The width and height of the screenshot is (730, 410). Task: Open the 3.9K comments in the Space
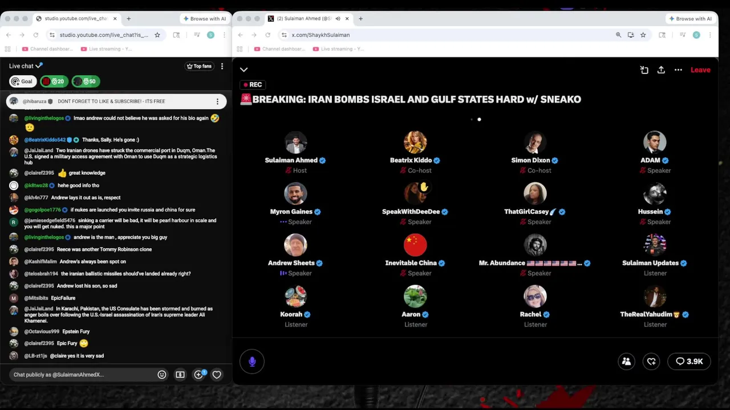(689, 362)
